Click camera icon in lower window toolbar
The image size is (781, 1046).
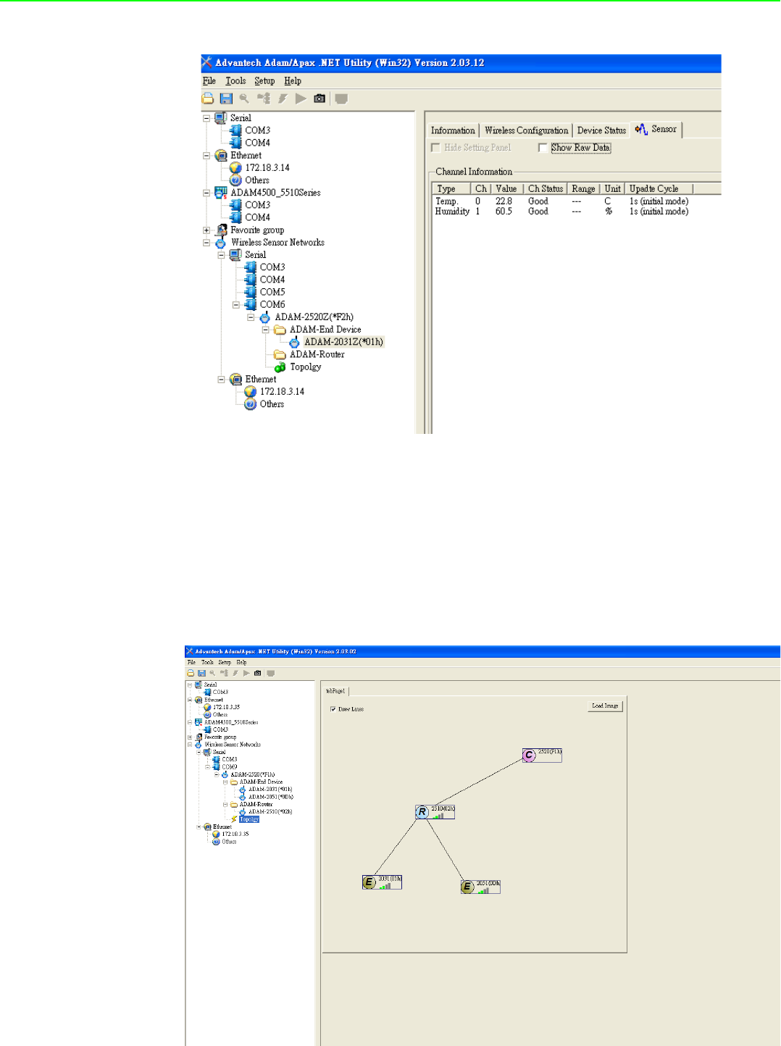[257, 673]
